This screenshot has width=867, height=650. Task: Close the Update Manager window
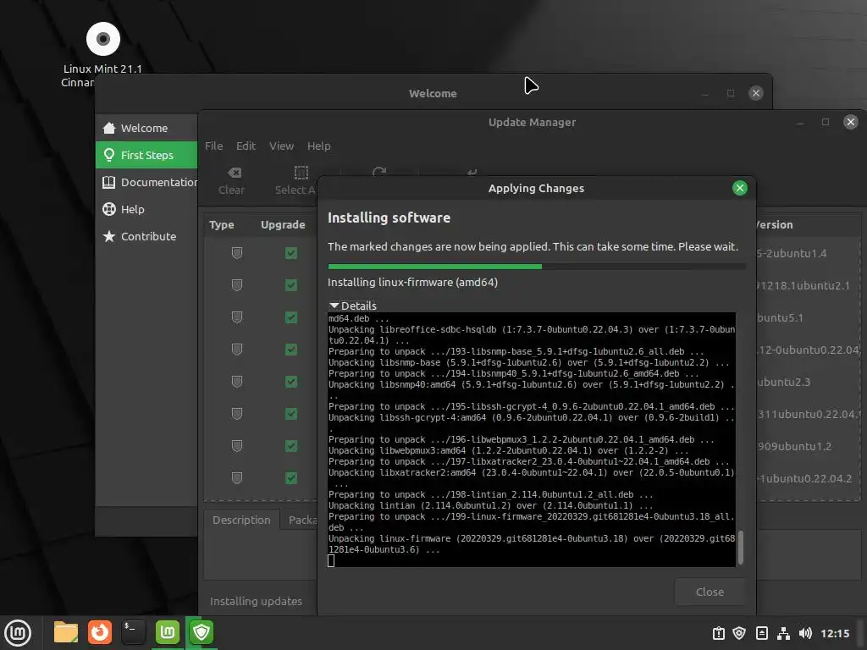(850, 122)
